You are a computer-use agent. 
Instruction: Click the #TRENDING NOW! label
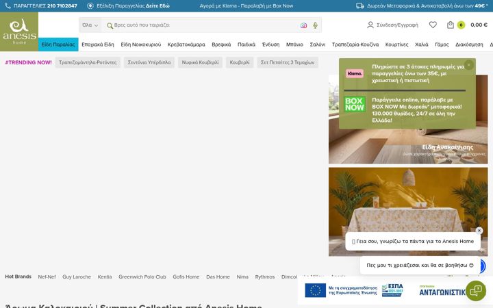[29, 62]
